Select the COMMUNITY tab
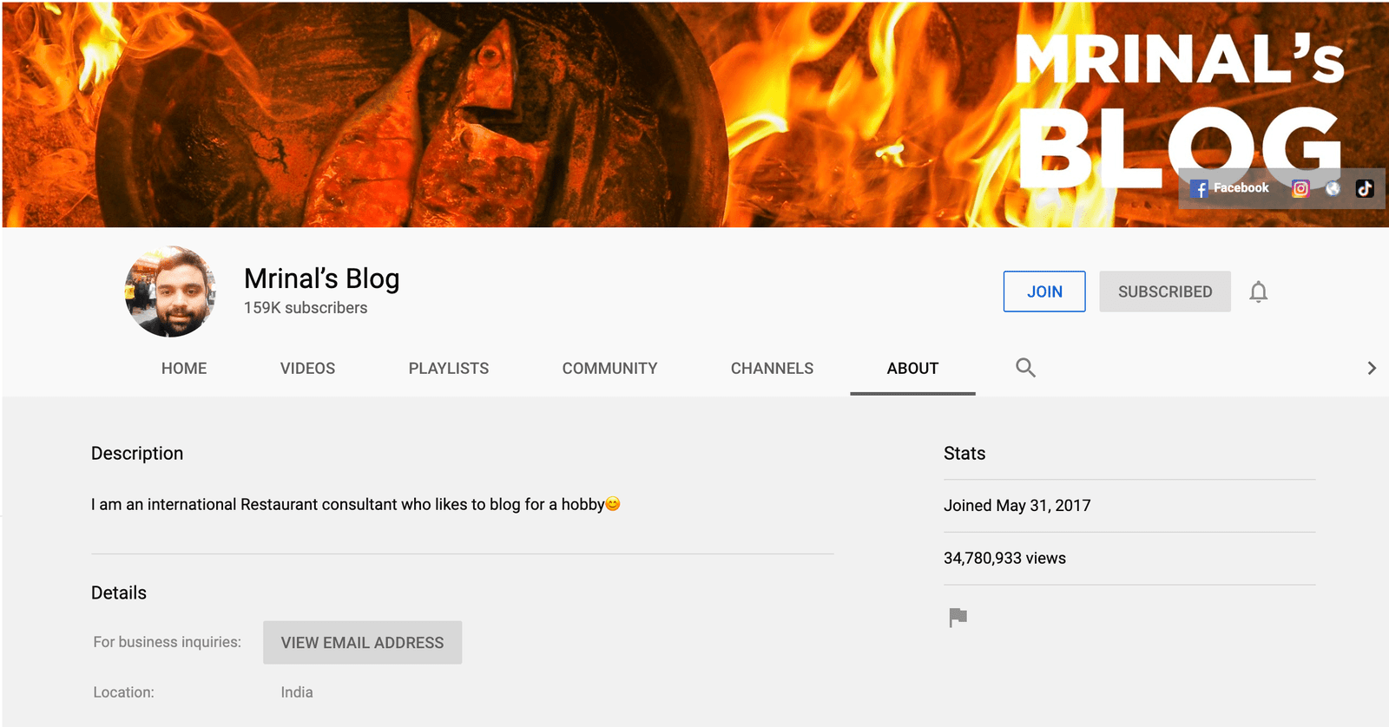Screen dimensions: 1389x727 (x=609, y=369)
